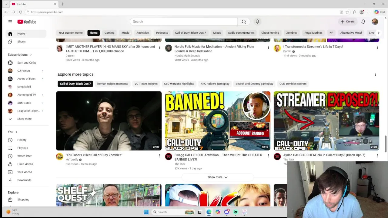Open the notifications bell

point(363,21)
